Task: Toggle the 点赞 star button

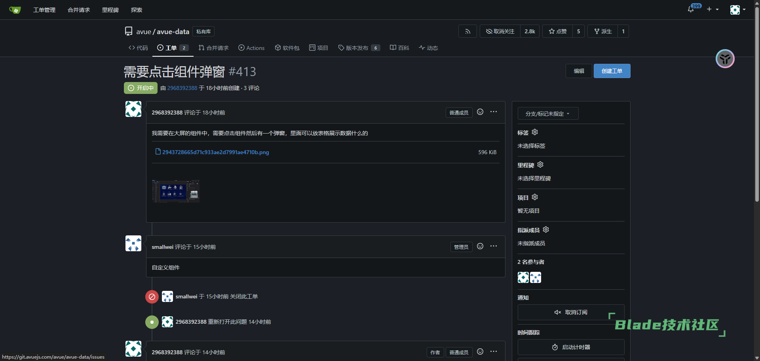Action: [x=557, y=31]
